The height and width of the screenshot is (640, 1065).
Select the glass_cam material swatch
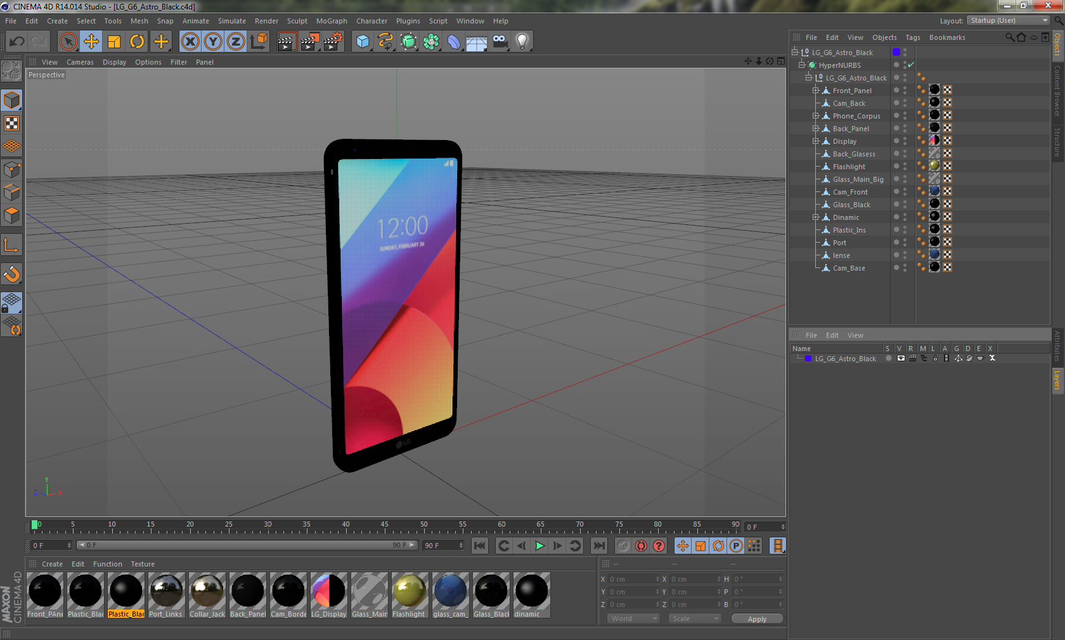[450, 595]
